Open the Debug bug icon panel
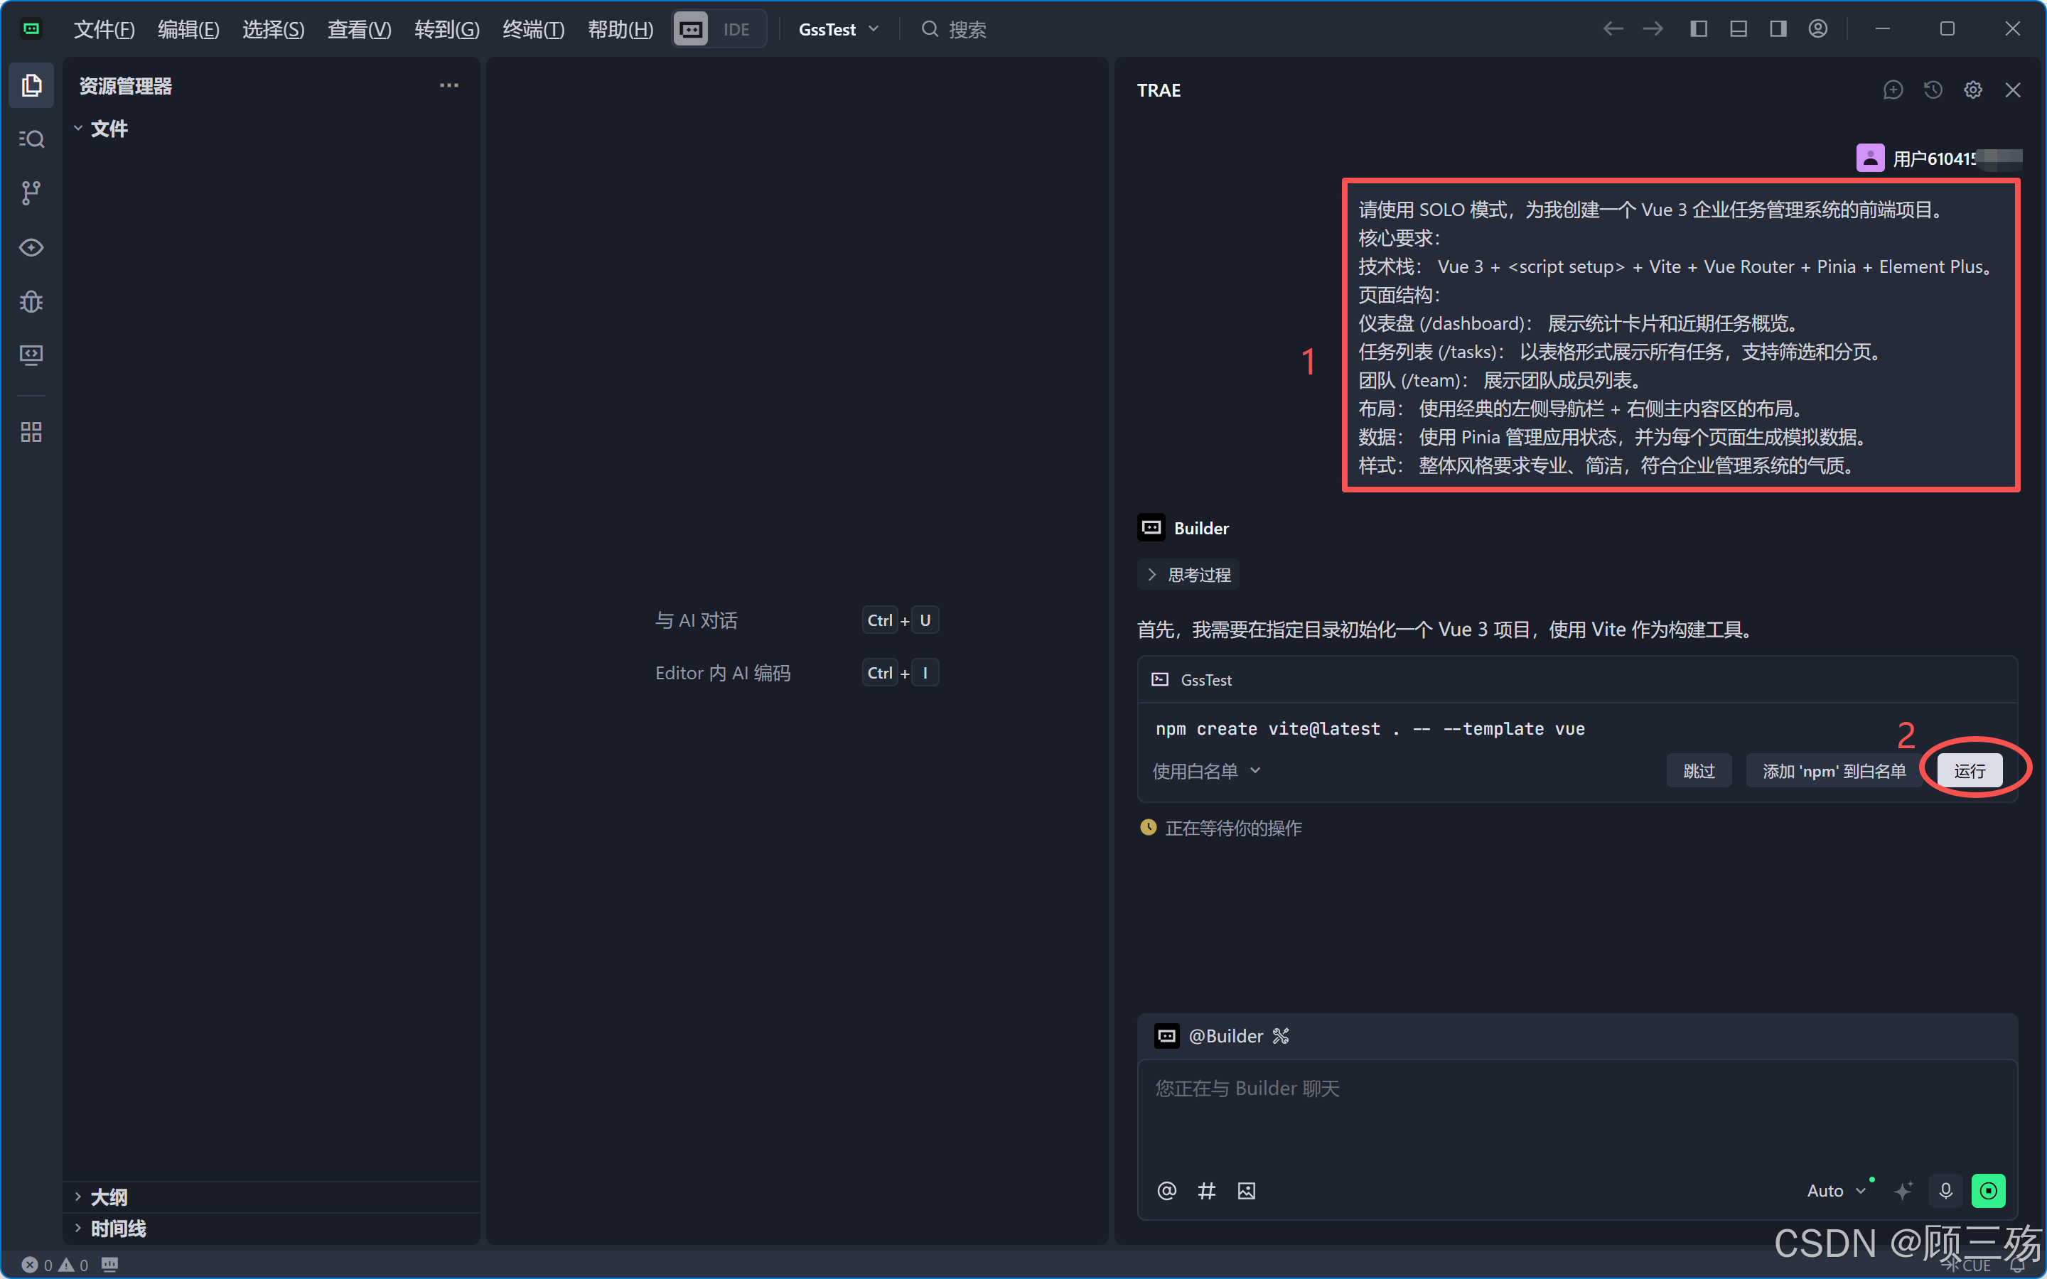The height and width of the screenshot is (1279, 2047). pyautogui.click(x=31, y=301)
